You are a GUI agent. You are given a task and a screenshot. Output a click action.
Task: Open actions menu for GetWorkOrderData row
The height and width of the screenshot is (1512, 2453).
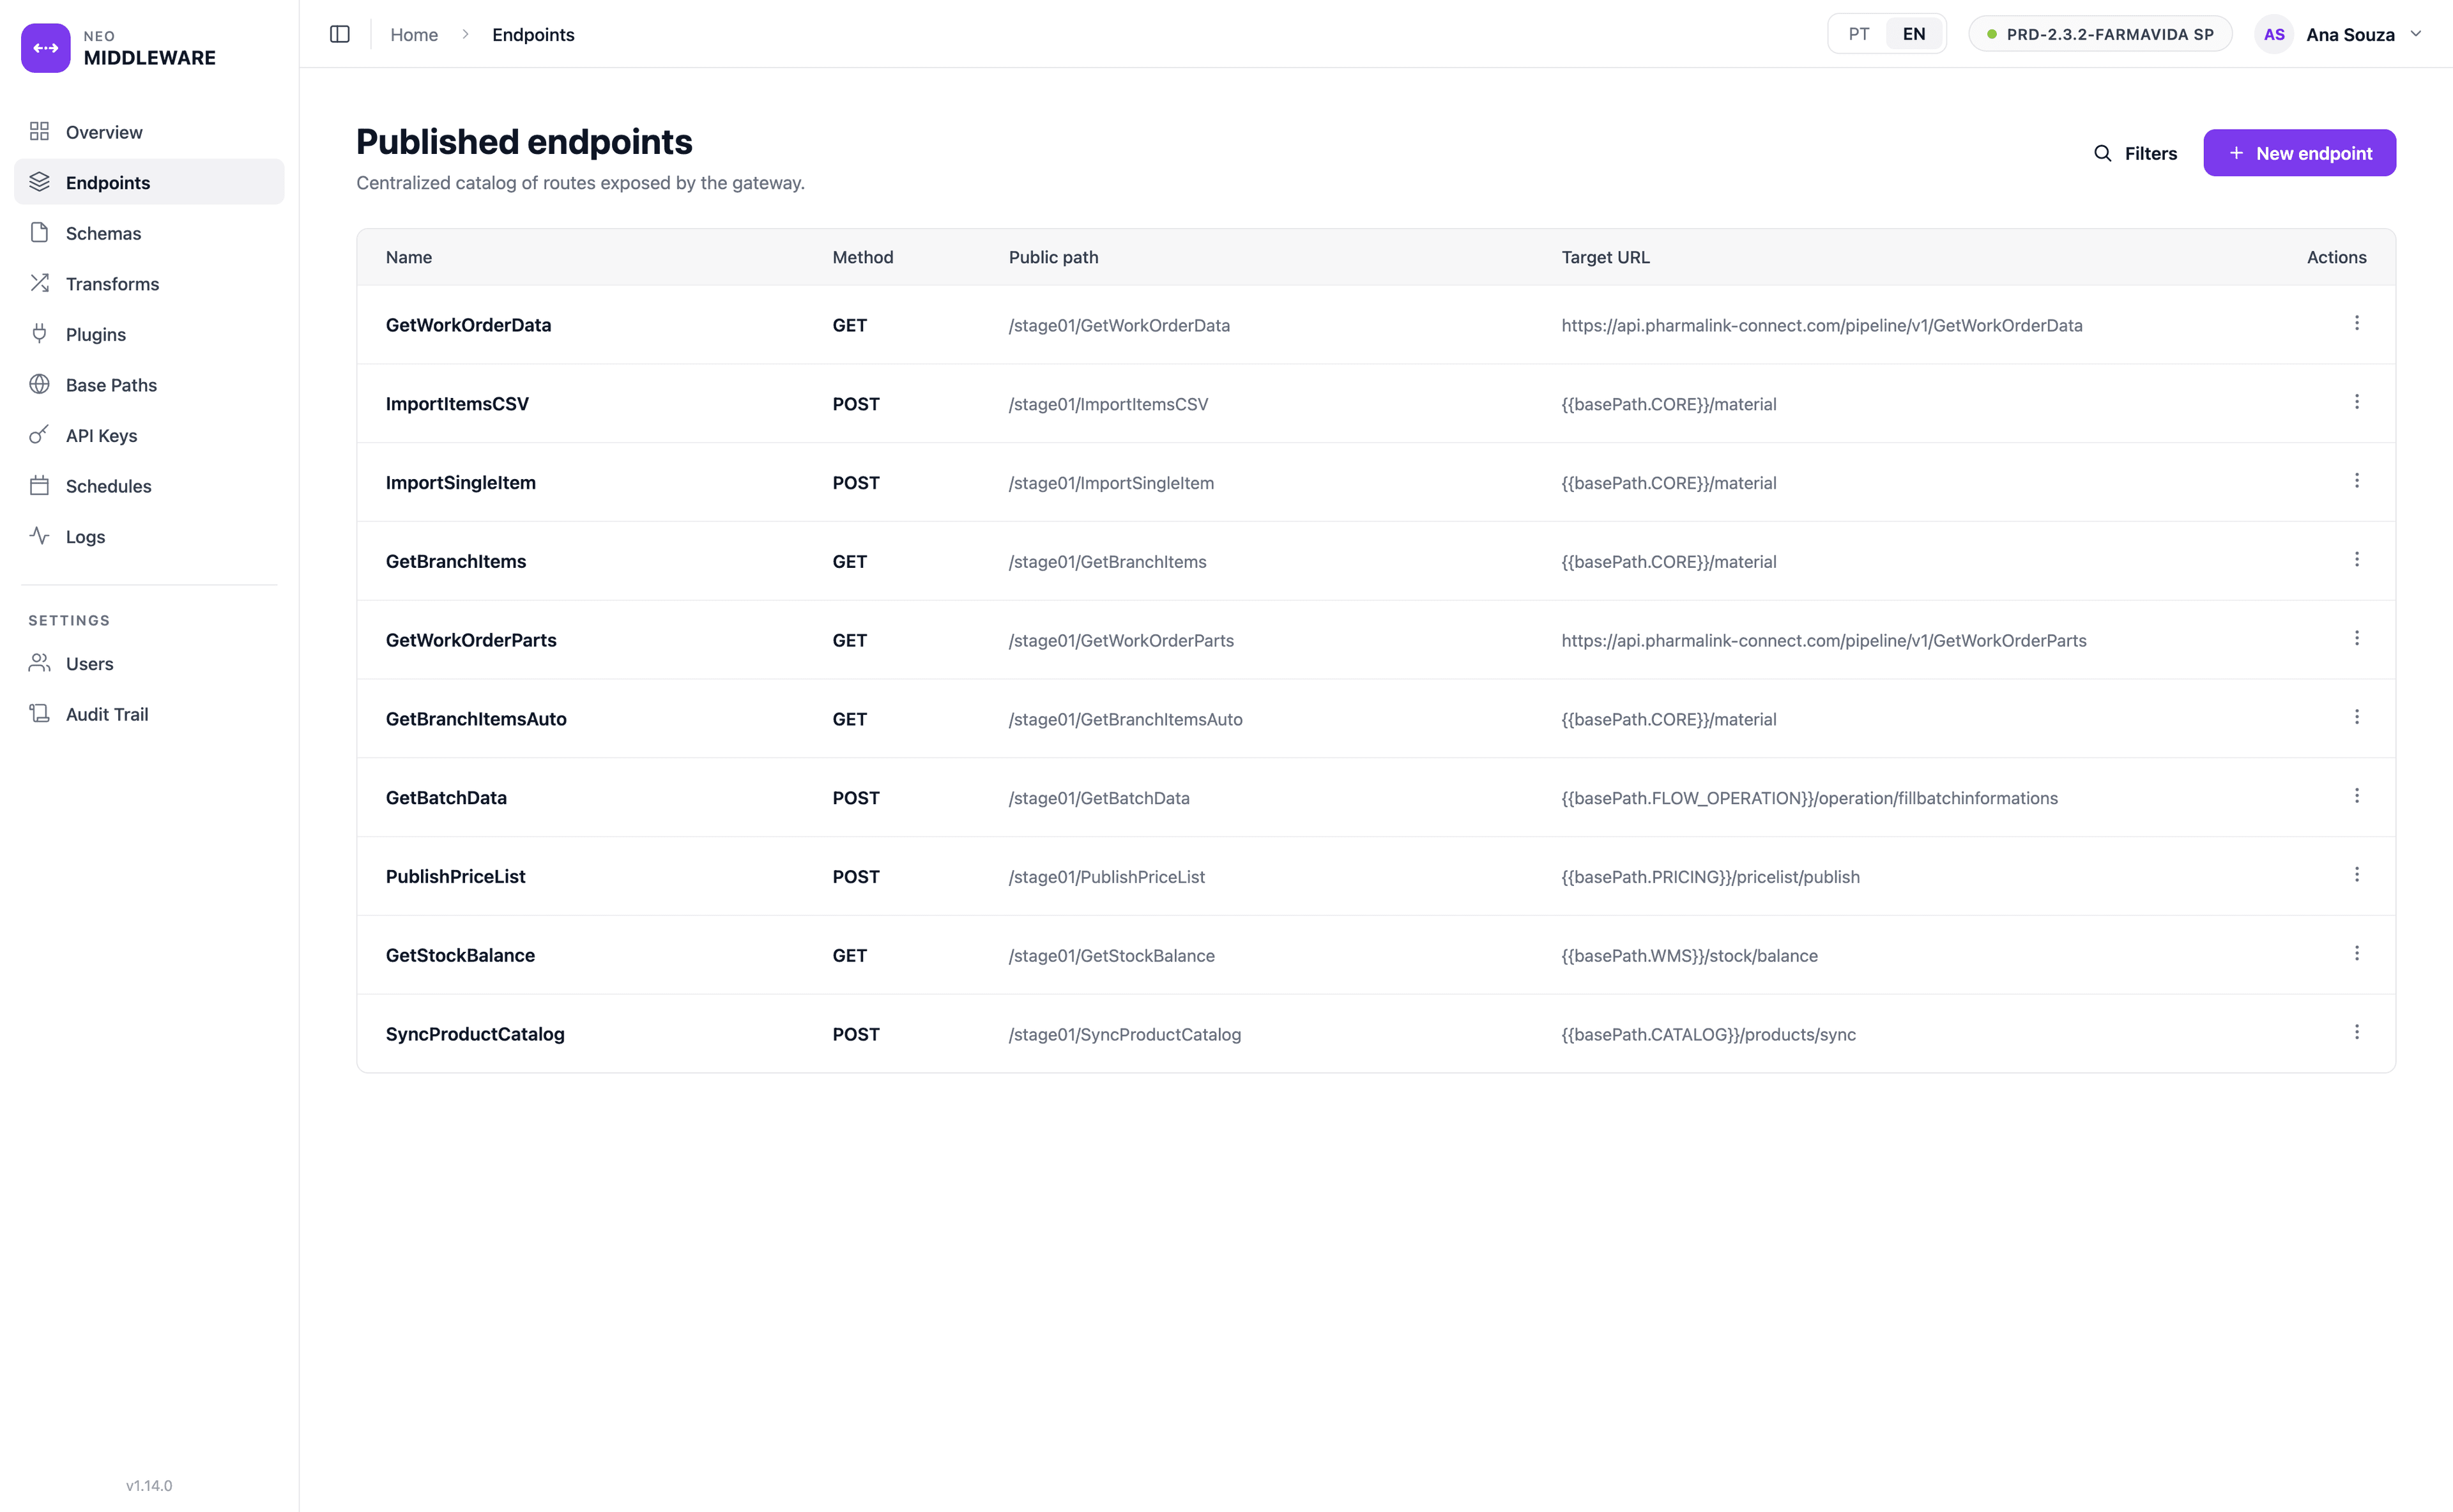point(2357,323)
